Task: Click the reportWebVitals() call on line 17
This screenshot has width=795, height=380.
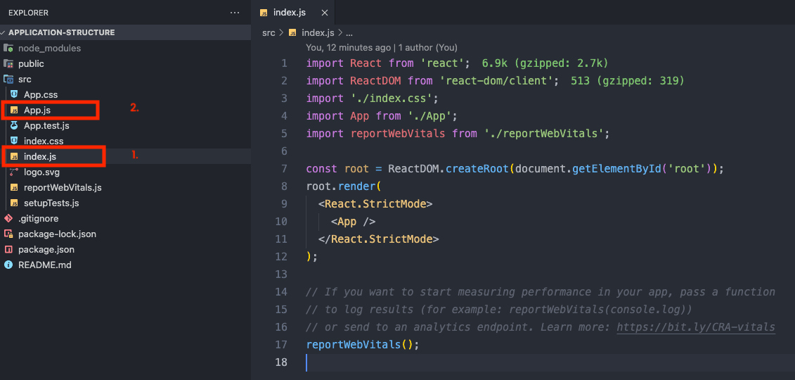Action: coord(363,345)
